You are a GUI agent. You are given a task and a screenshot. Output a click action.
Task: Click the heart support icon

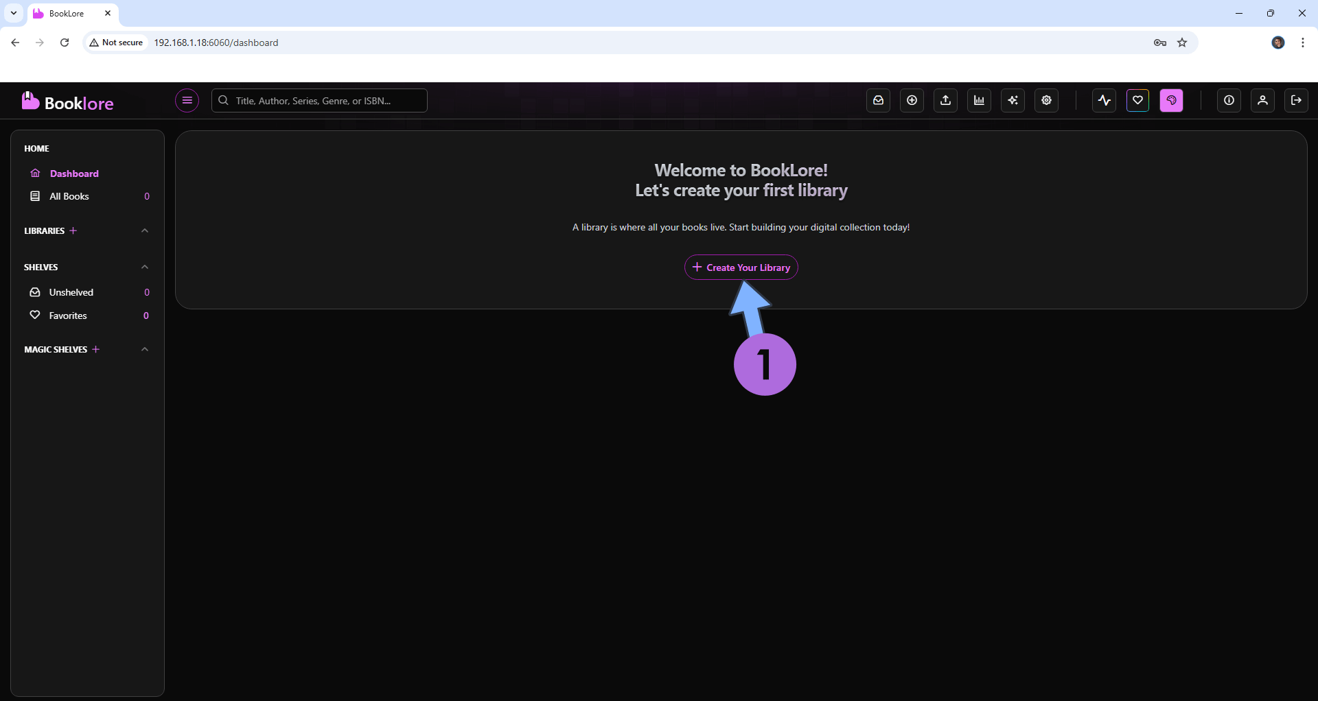pyautogui.click(x=1137, y=100)
